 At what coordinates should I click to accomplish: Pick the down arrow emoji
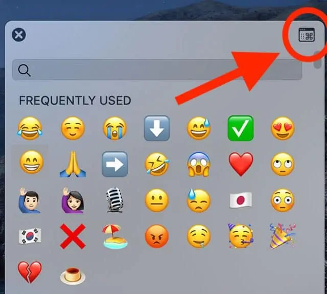157,128
